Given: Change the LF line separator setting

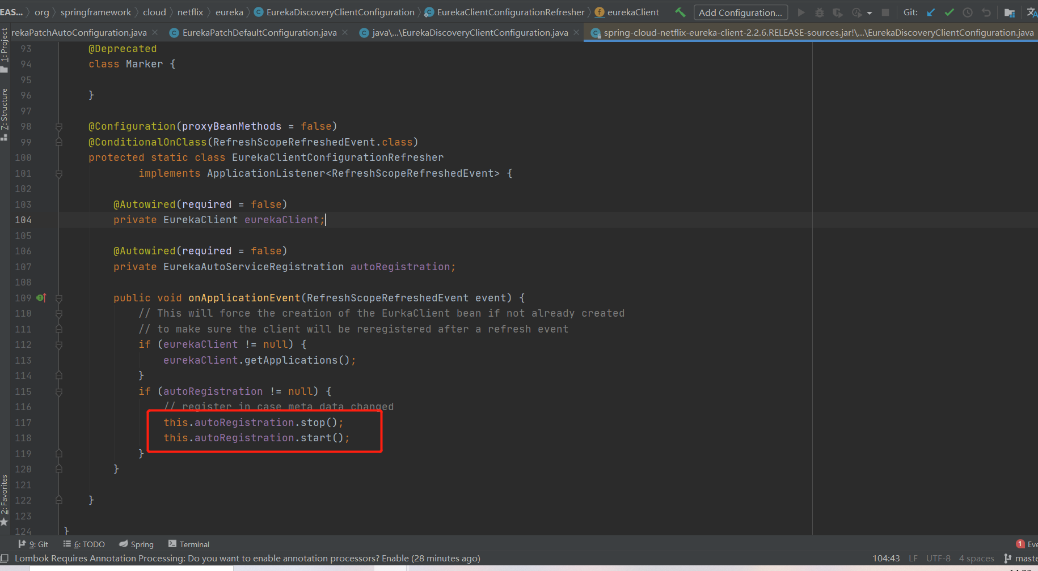Looking at the screenshot, I should point(913,559).
